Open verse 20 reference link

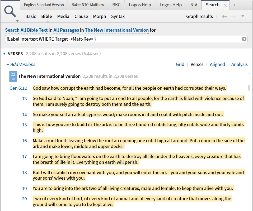click(x=24, y=199)
